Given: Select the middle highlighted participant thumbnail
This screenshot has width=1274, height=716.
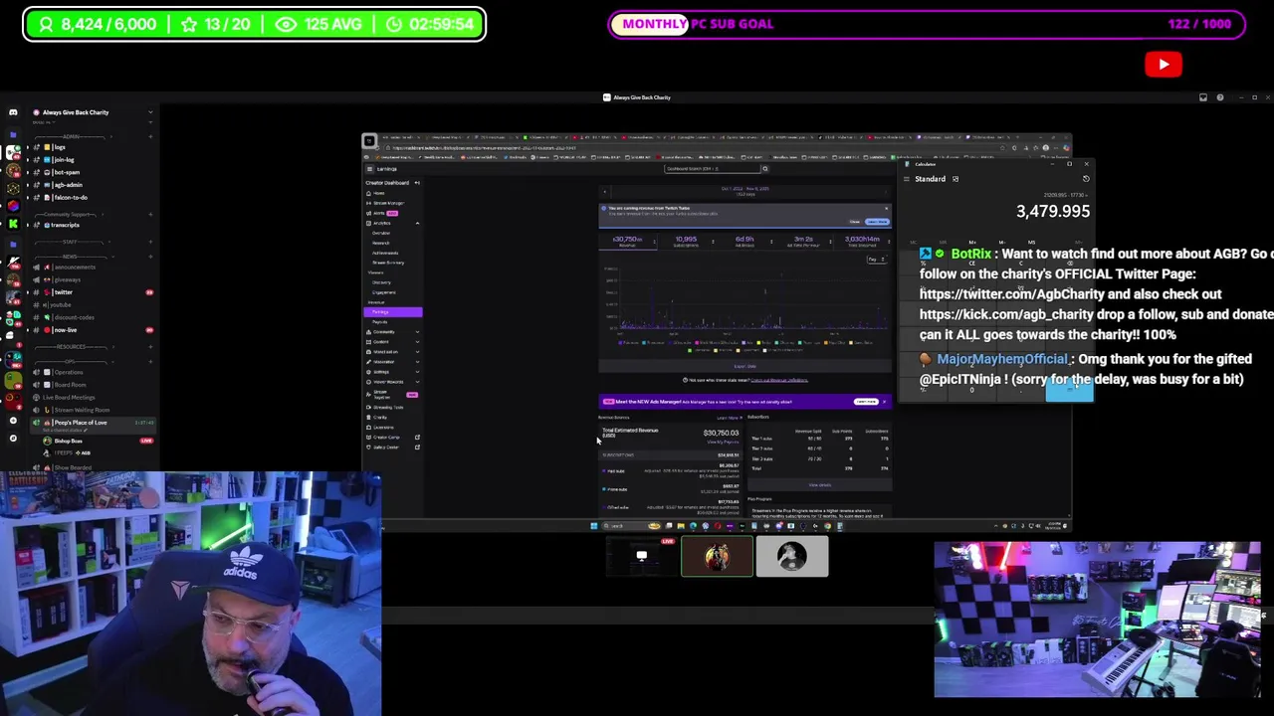Looking at the screenshot, I should (717, 557).
